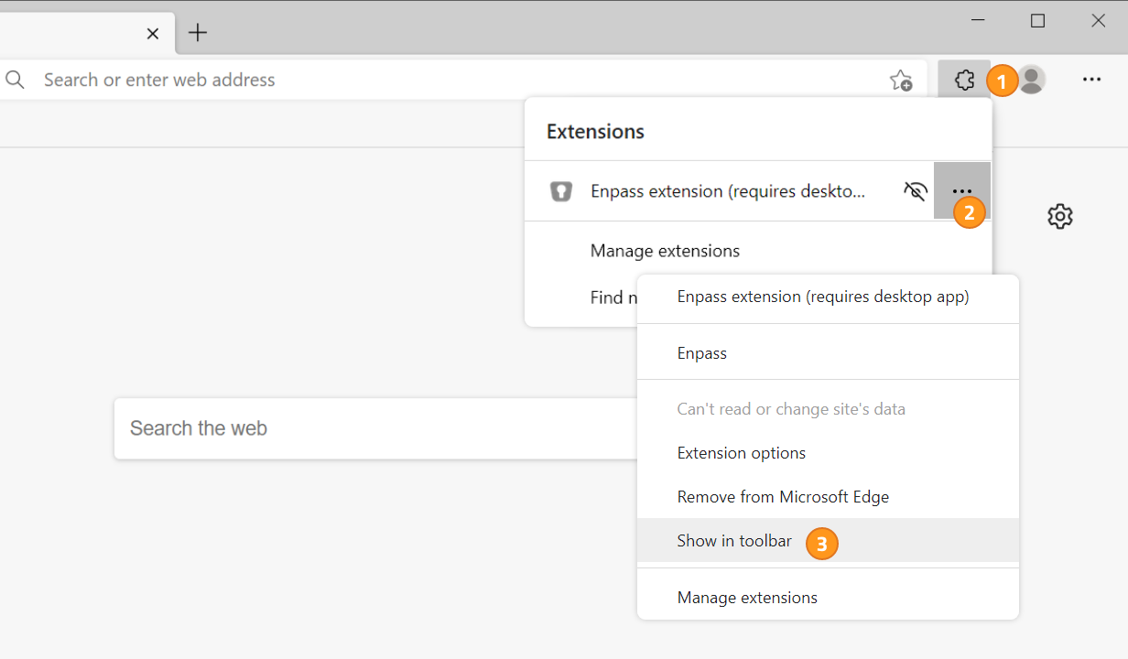Image resolution: width=1128 pixels, height=659 pixels.
Task: Minimize the Edge window
Action: (x=978, y=20)
